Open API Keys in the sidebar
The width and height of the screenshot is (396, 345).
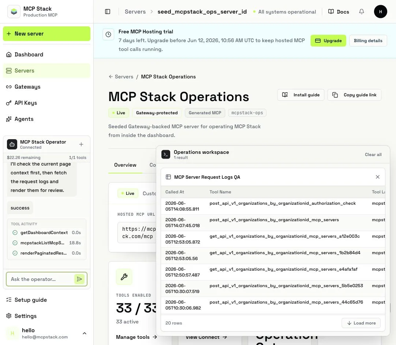pyautogui.click(x=46, y=103)
